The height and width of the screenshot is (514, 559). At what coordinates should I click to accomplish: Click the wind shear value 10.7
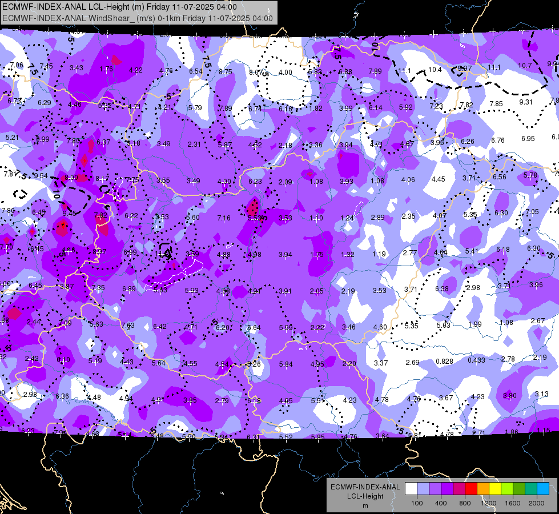coord(525,65)
